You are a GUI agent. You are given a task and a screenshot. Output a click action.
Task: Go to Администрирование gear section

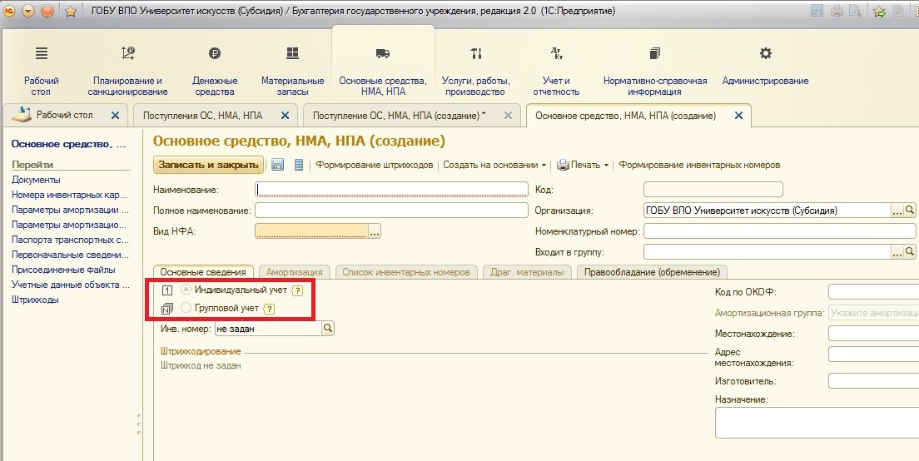coord(765,67)
